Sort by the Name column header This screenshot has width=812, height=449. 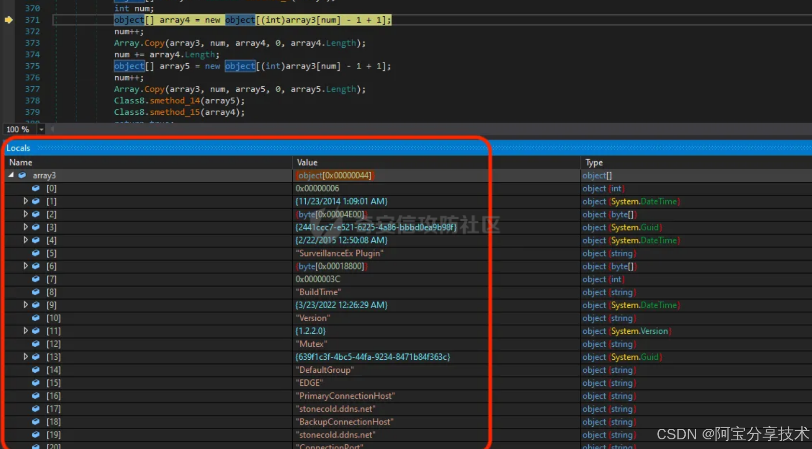[x=21, y=163]
